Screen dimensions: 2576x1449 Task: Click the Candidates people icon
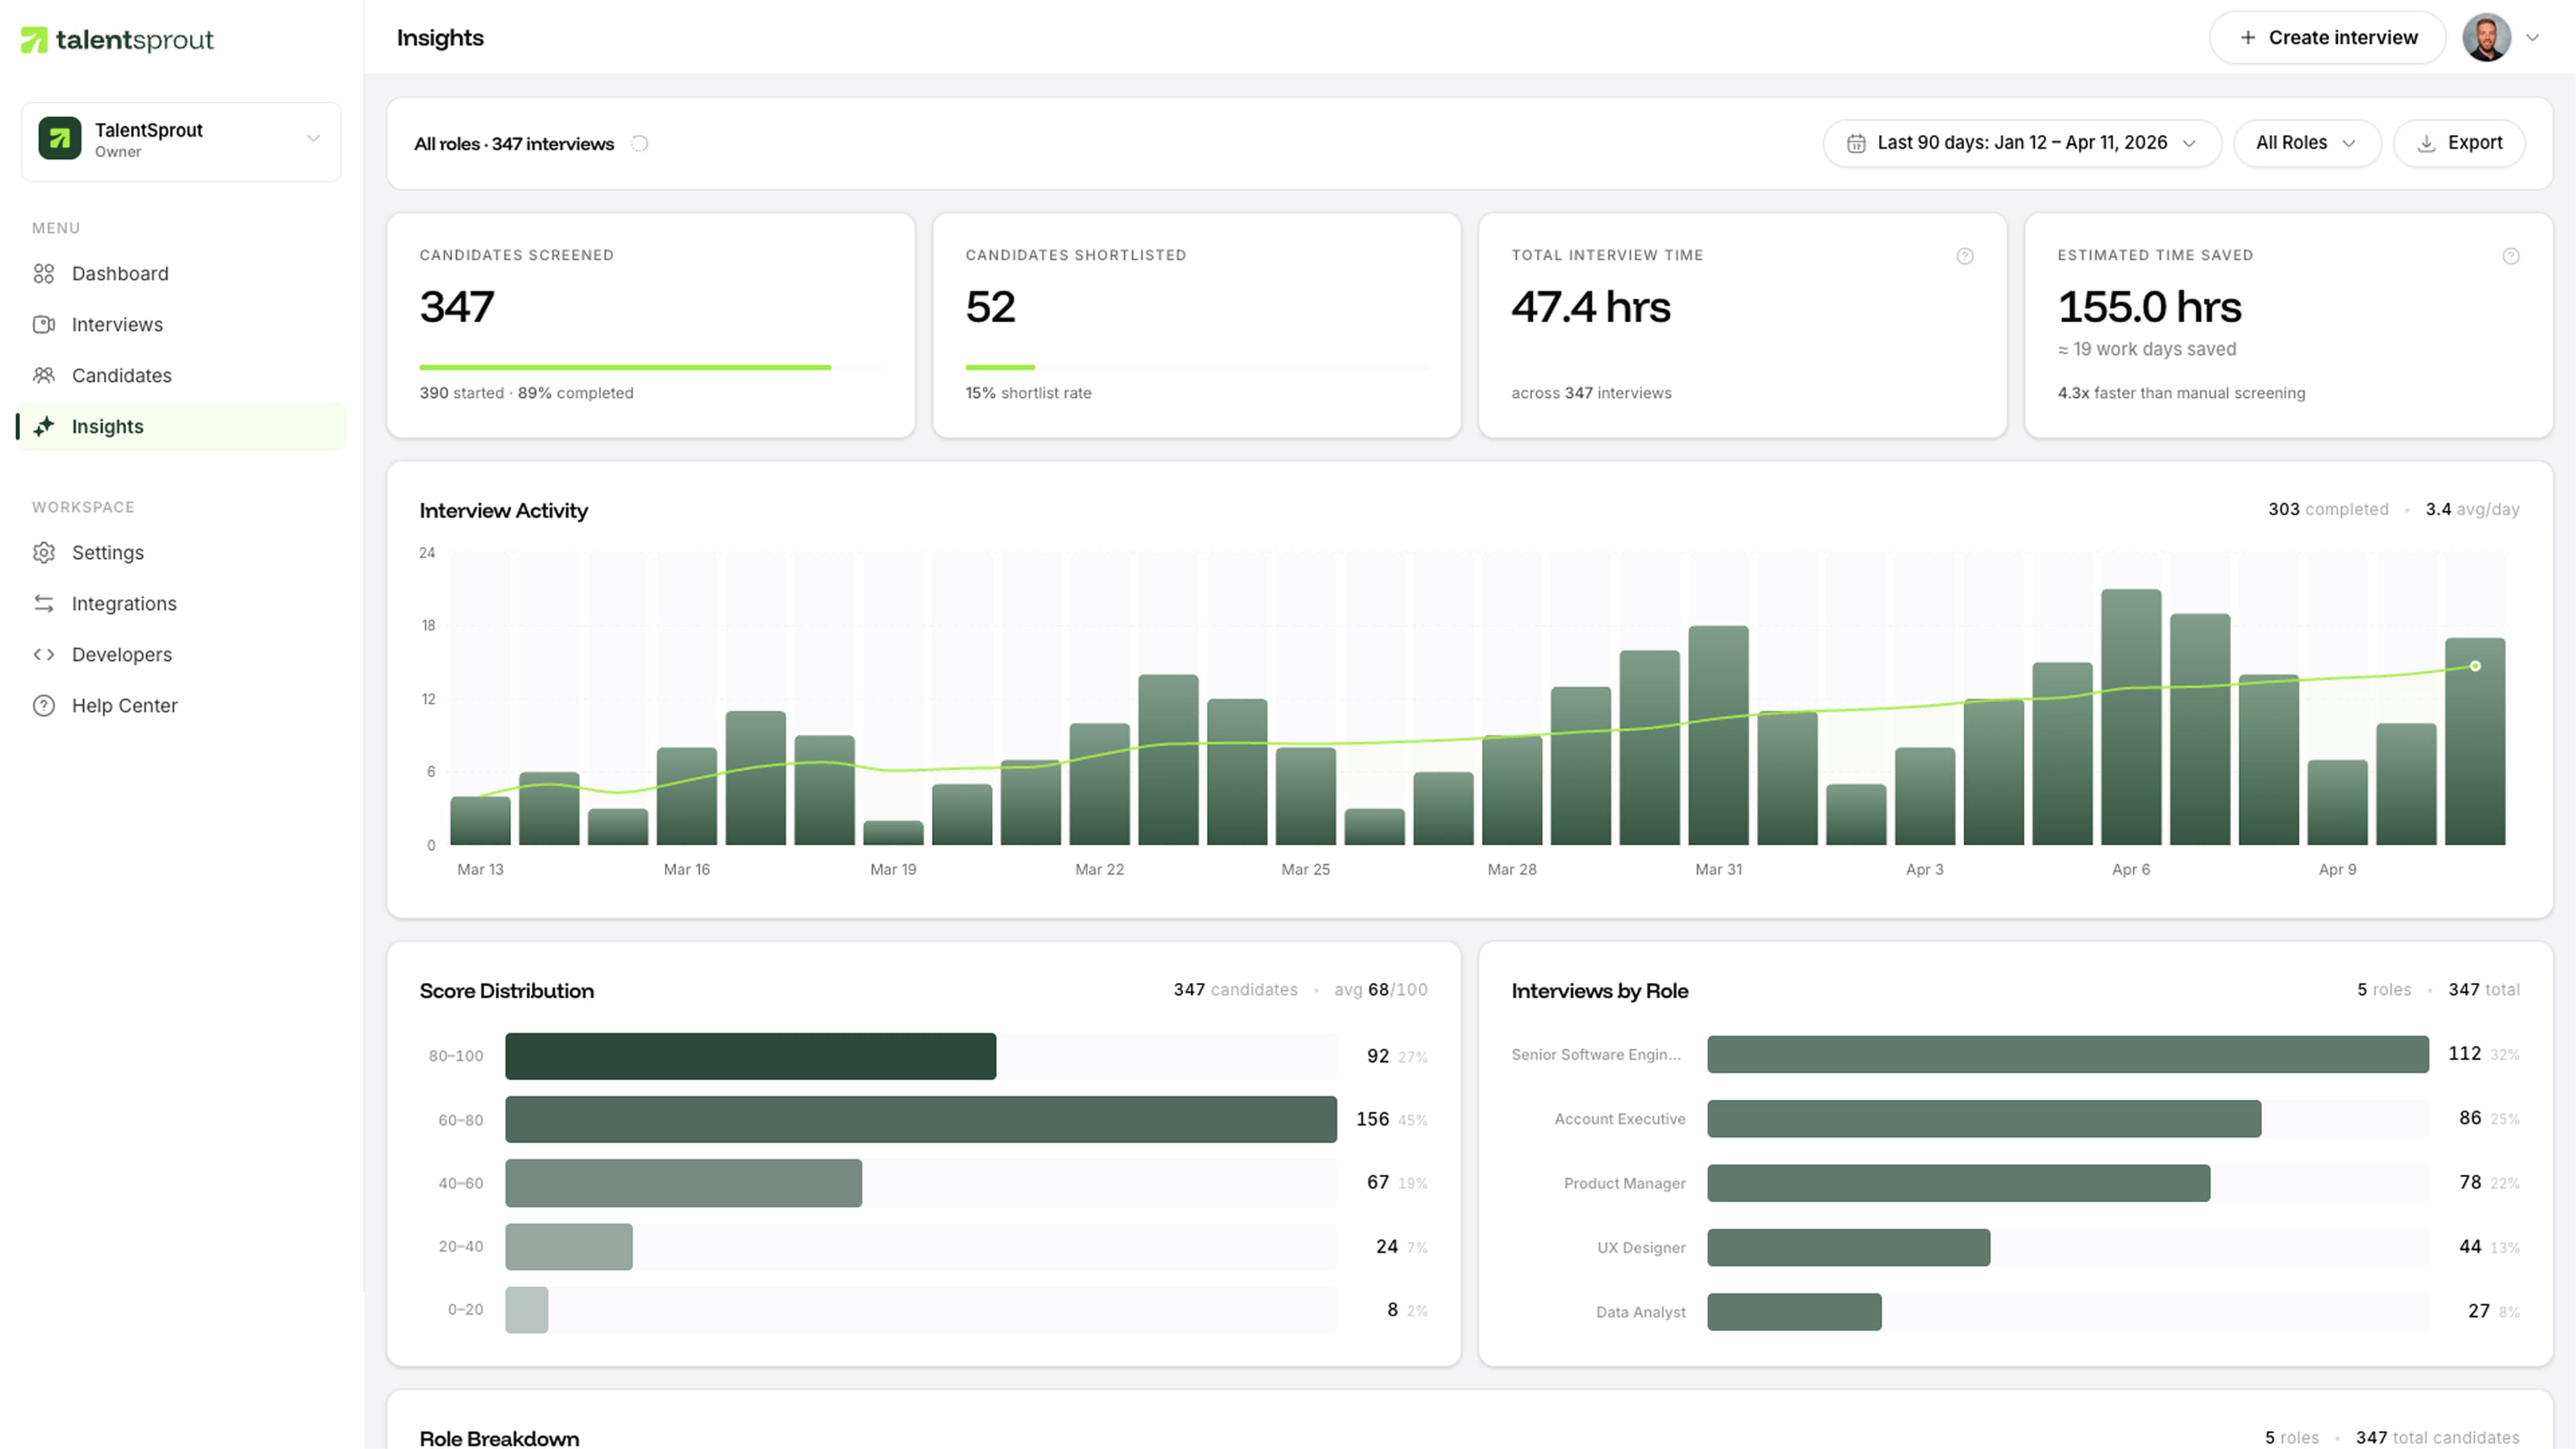[44, 375]
